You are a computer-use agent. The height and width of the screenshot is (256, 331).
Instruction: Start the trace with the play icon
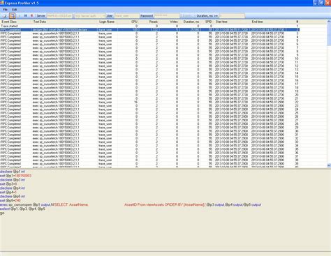(x=20, y=16)
